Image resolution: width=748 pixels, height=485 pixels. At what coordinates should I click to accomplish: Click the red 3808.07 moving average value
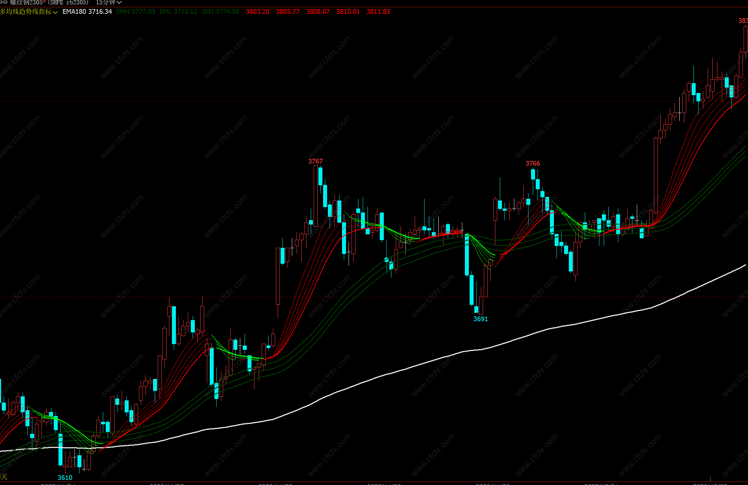click(x=318, y=12)
